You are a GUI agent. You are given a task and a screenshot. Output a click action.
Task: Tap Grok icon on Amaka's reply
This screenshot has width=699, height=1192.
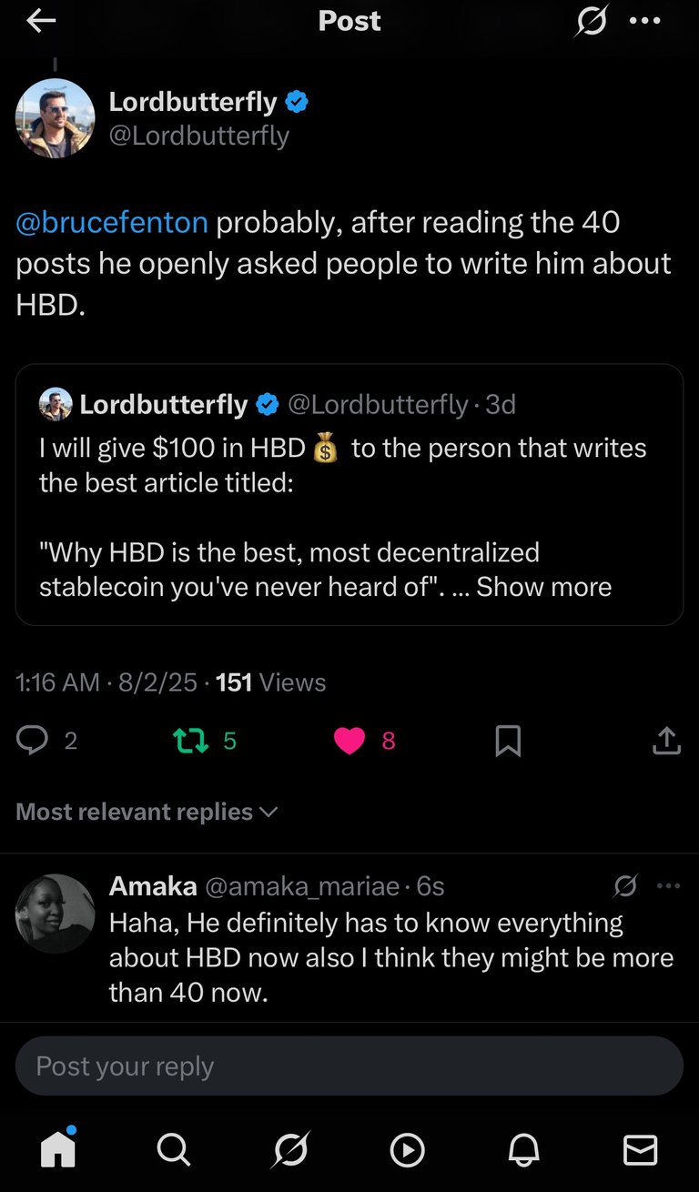[x=625, y=885]
